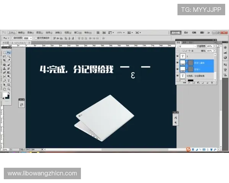Viewport: 229px width, 183px height.
Task: Set the foreground color swatch
Action: pos(5,95)
